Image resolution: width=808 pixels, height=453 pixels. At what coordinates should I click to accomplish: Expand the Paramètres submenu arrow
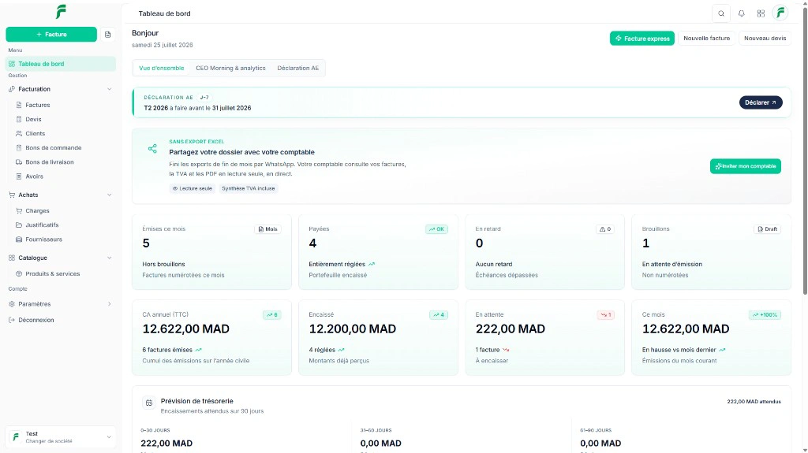click(109, 304)
